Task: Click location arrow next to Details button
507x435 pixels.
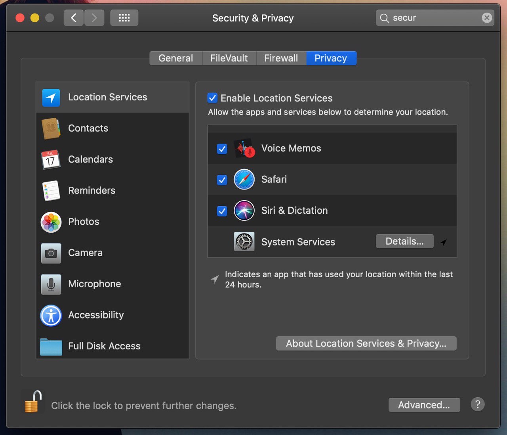Action: tap(444, 242)
